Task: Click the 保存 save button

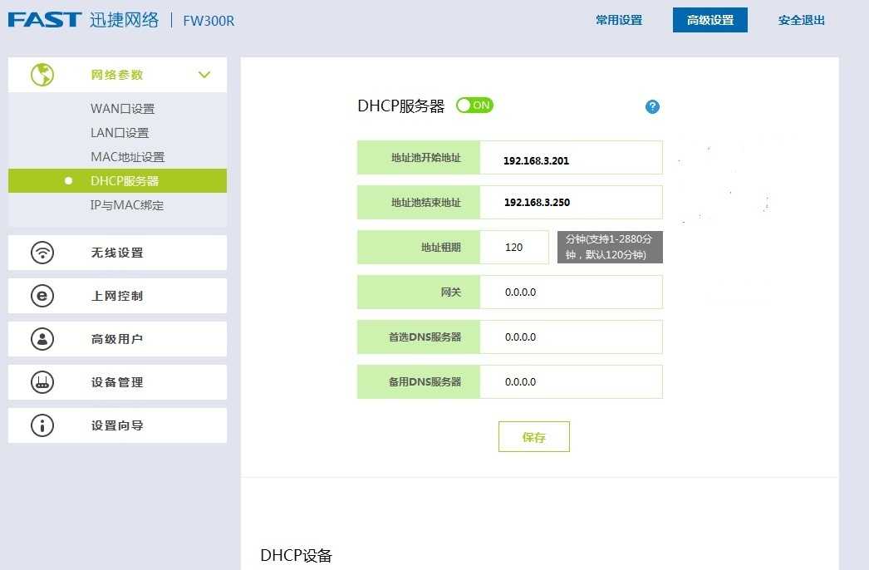Action: pyautogui.click(x=533, y=436)
